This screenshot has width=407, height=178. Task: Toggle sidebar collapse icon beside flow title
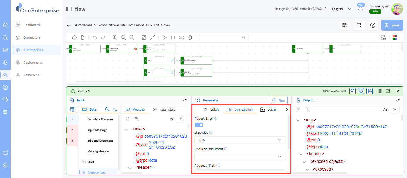[69, 9]
